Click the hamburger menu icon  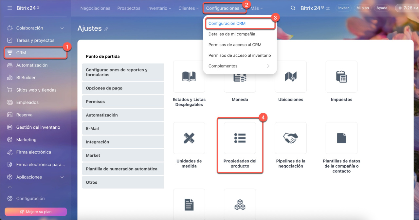pyautogui.click(x=9, y=8)
